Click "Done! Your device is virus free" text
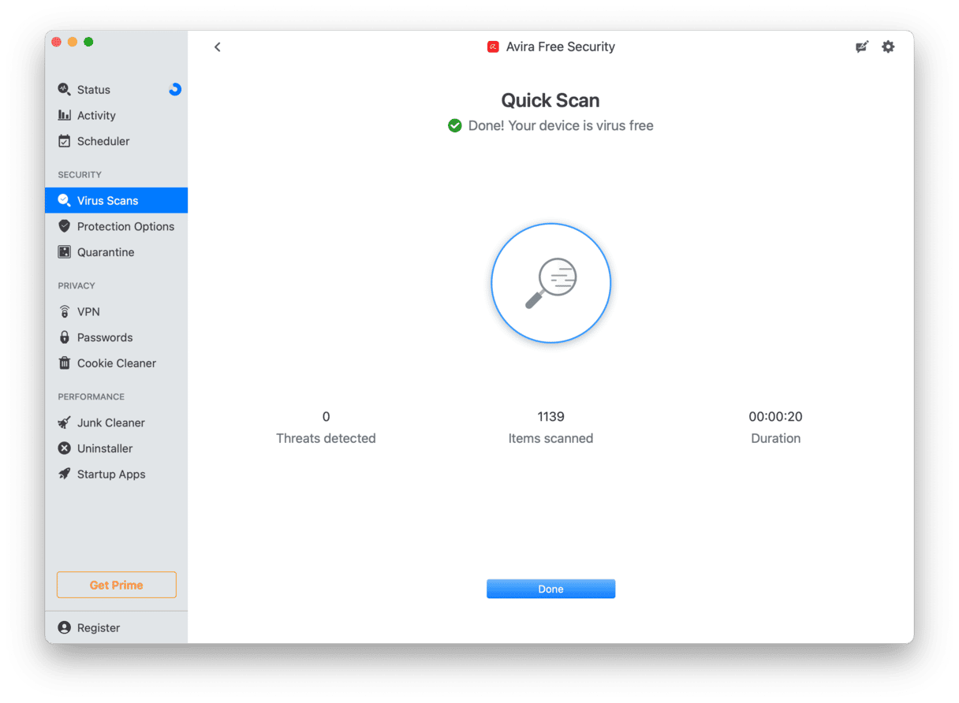The image size is (959, 703). 561,125
